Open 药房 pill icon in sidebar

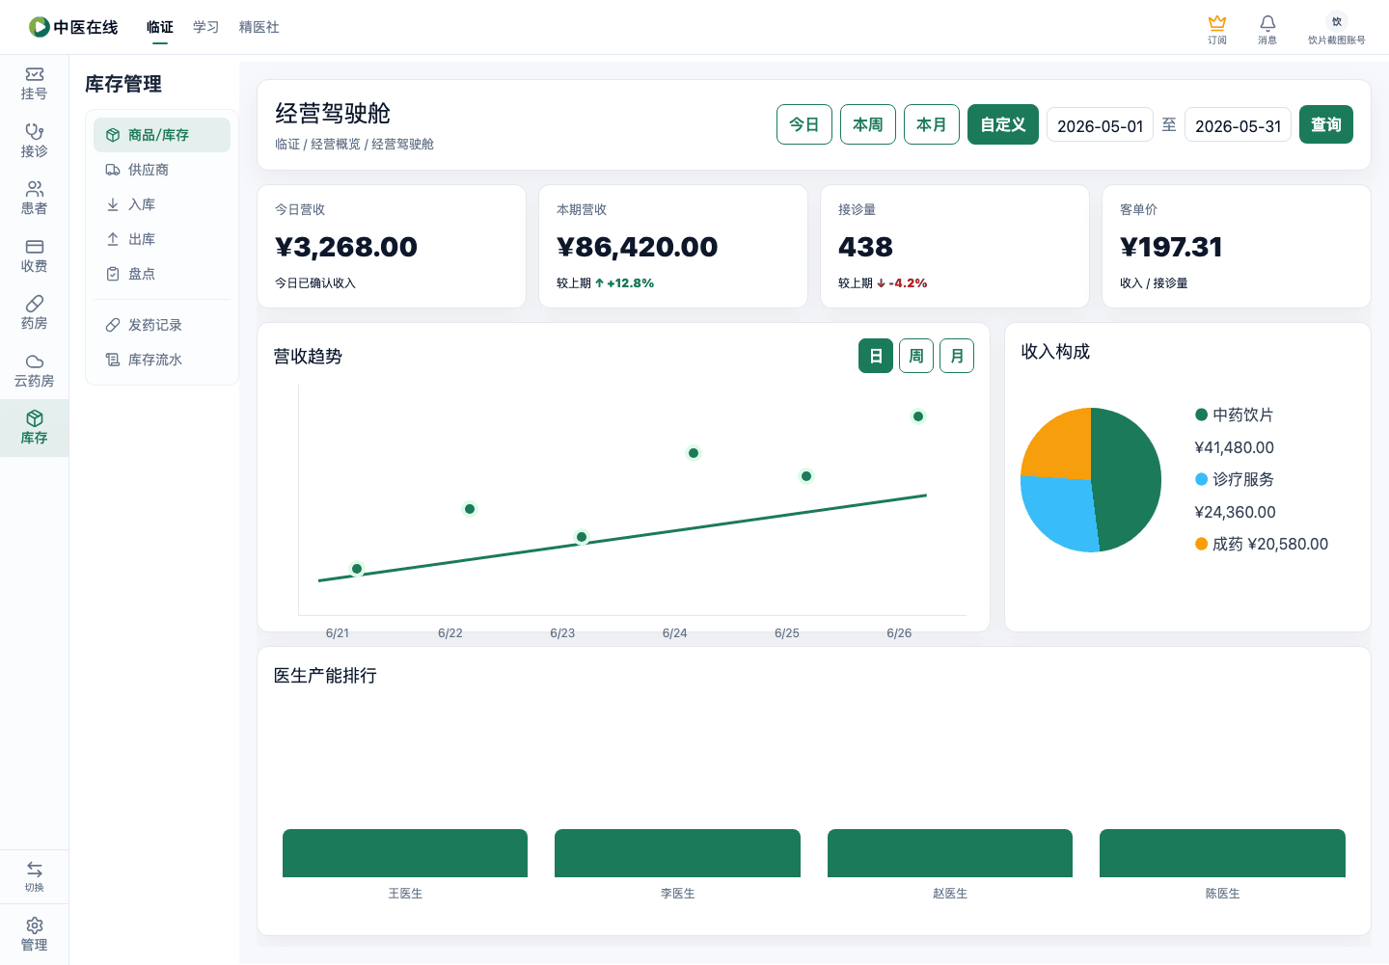(35, 303)
